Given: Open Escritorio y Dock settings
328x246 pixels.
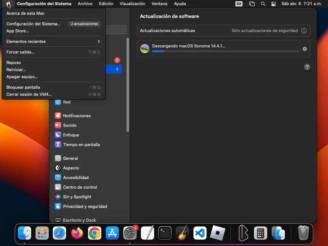Looking at the screenshot, I should [75, 220].
